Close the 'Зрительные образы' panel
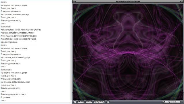184x104 pixels. click(182, 1)
